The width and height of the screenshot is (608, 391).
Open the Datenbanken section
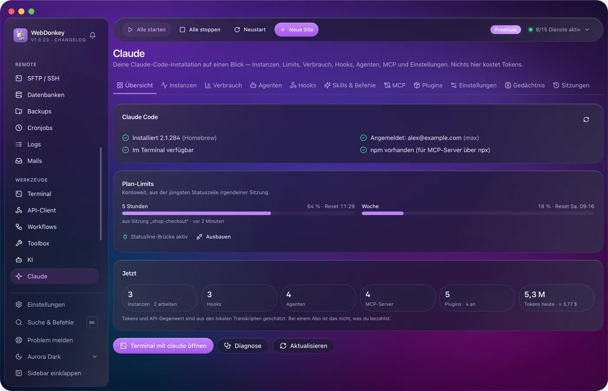click(x=54, y=95)
